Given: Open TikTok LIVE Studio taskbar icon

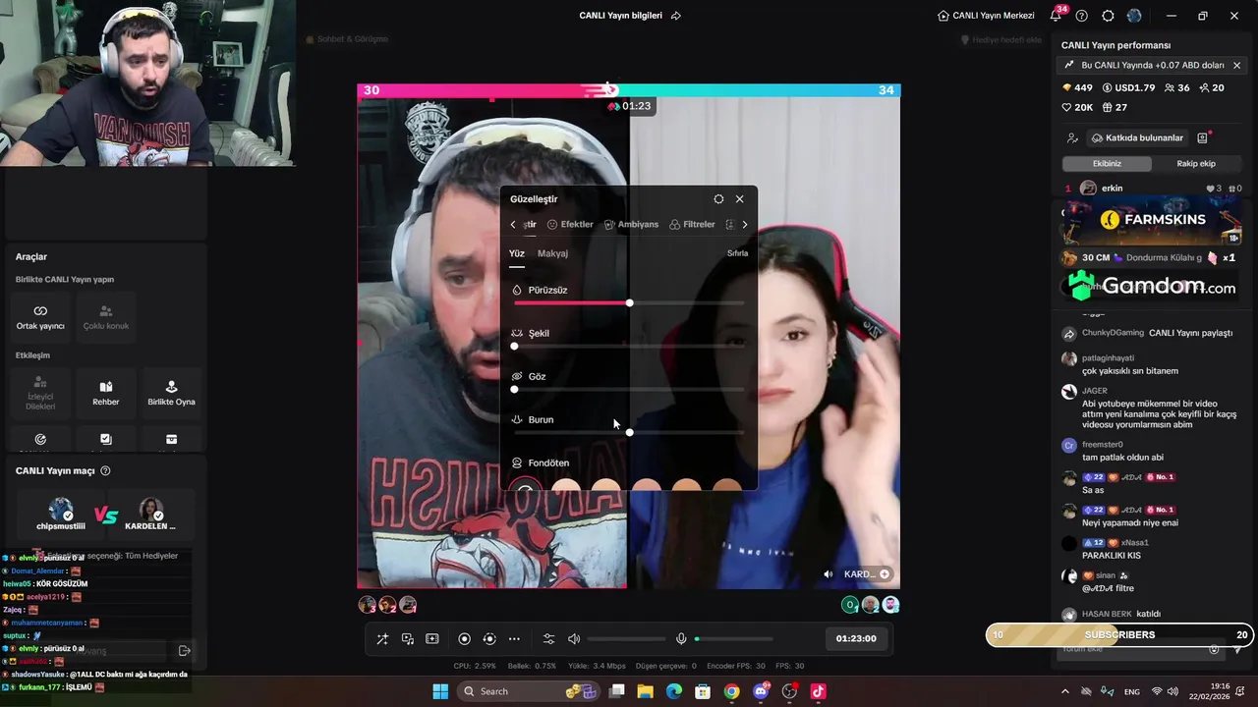Looking at the screenshot, I should click(818, 691).
